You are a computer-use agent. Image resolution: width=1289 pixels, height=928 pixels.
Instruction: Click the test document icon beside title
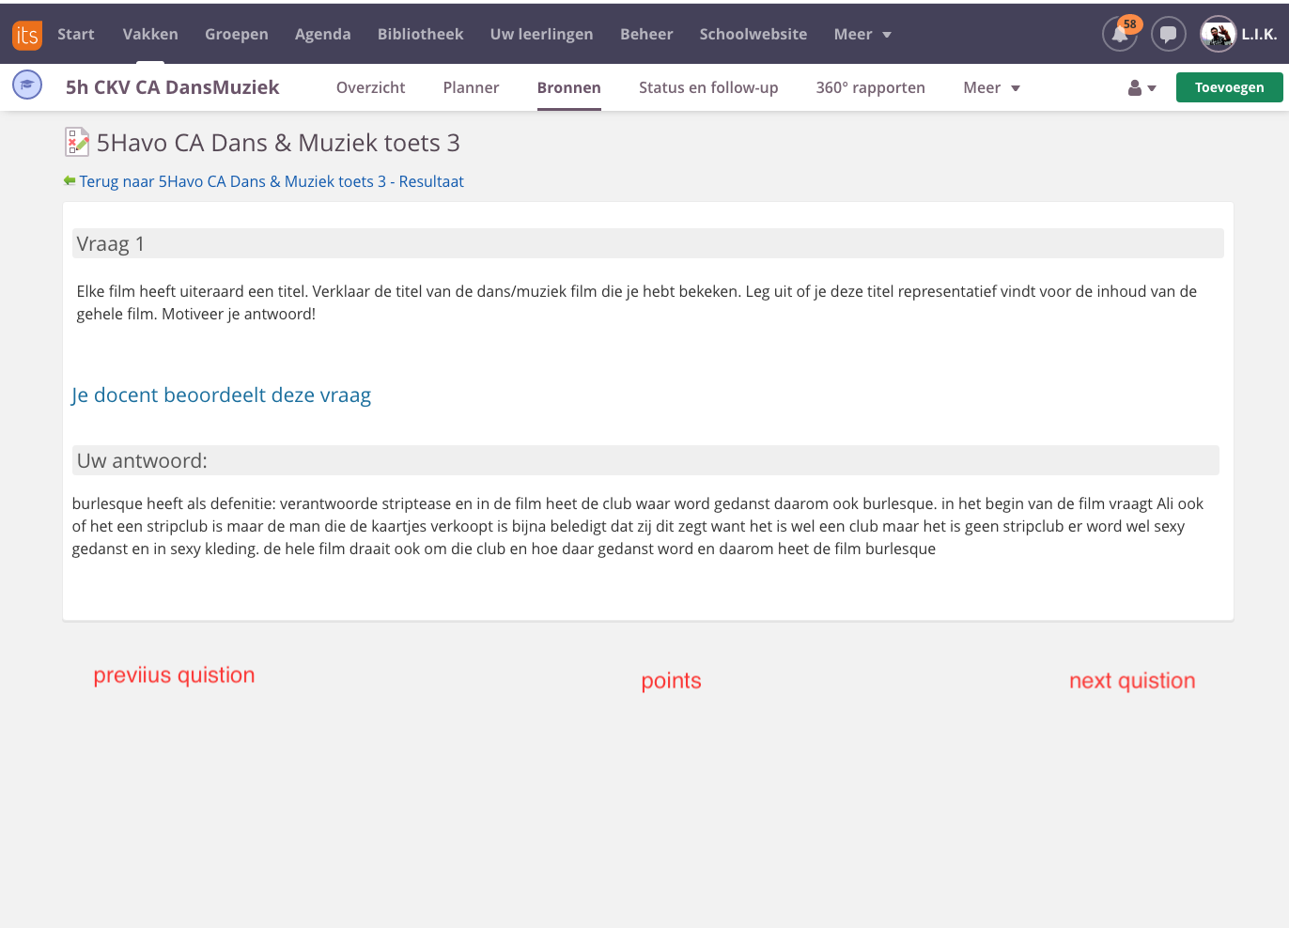click(x=76, y=142)
